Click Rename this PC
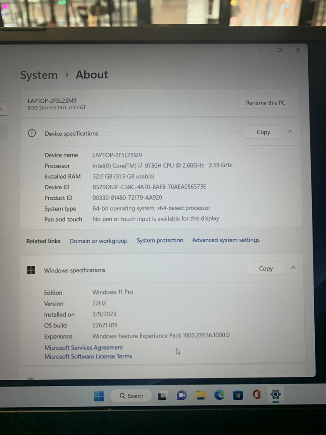Viewport: 326px width, 435px height. tap(266, 103)
